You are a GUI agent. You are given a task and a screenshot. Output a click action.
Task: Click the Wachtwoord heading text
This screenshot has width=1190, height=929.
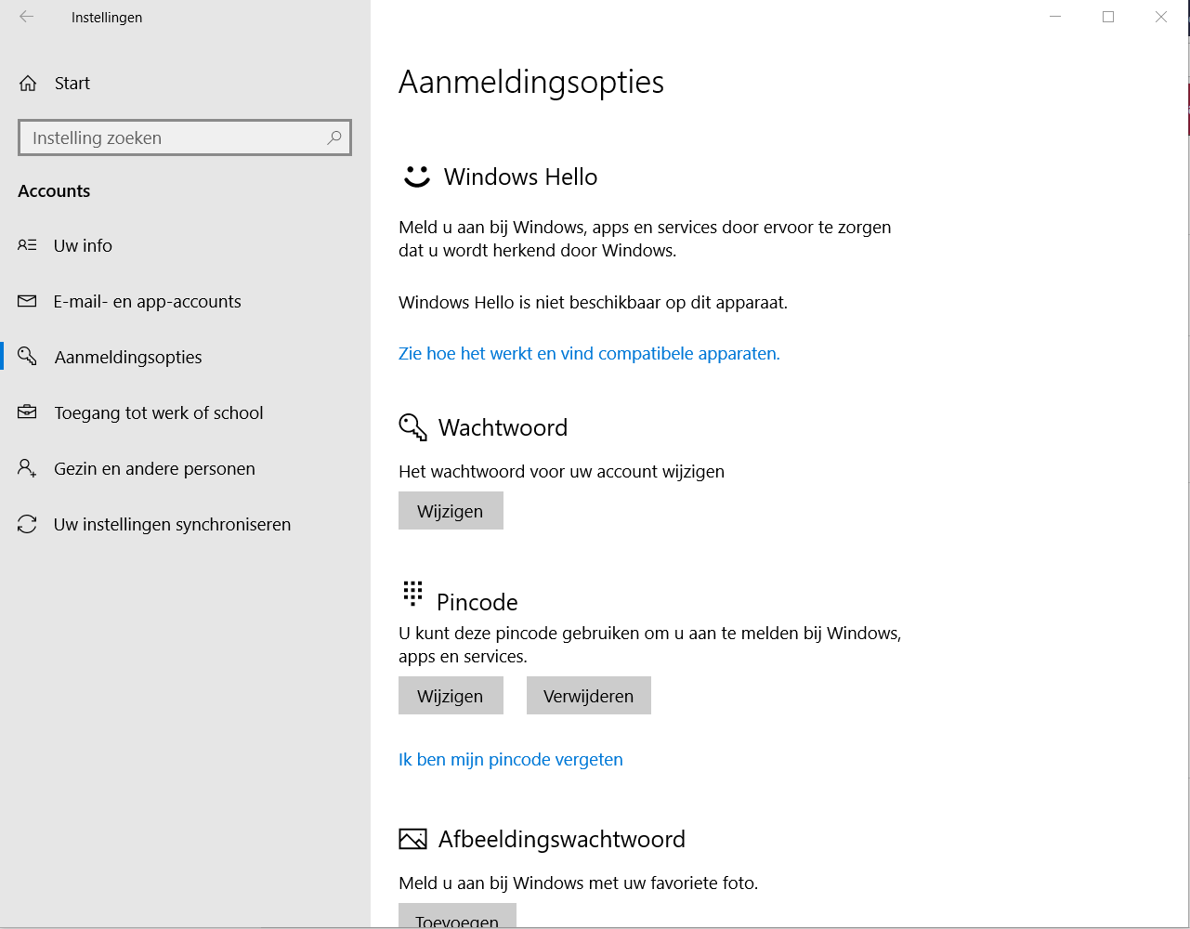pos(503,427)
